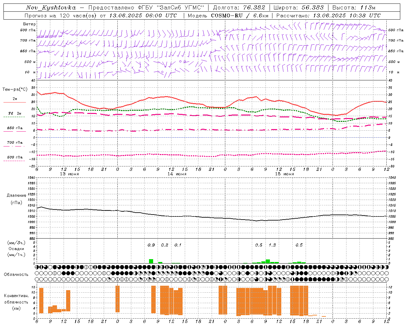
Task: Click the 700 гПа temperature legend entry
Action: (15, 143)
